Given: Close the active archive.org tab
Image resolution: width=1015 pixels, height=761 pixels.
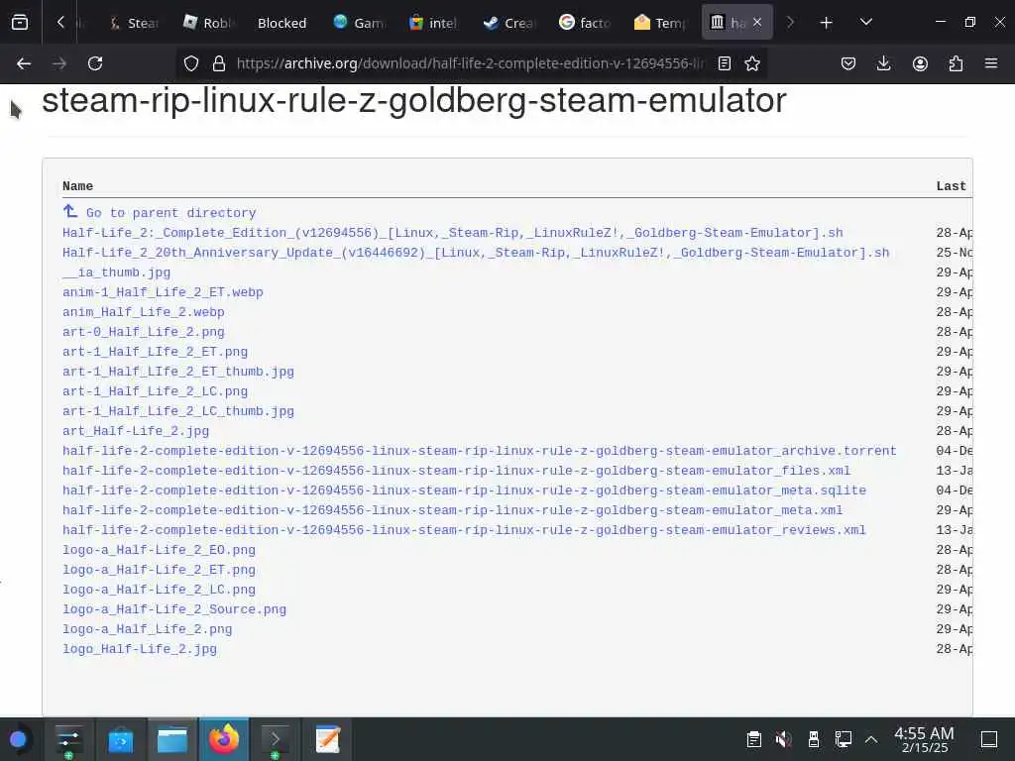Looking at the screenshot, I should coord(757,23).
